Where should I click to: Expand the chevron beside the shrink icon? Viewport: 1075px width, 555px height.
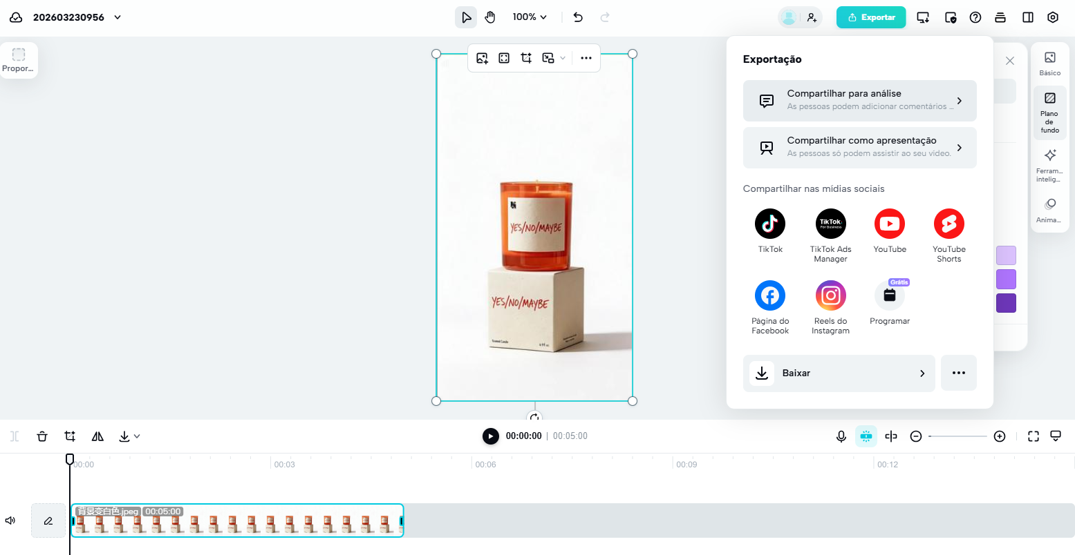click(563, 58)
